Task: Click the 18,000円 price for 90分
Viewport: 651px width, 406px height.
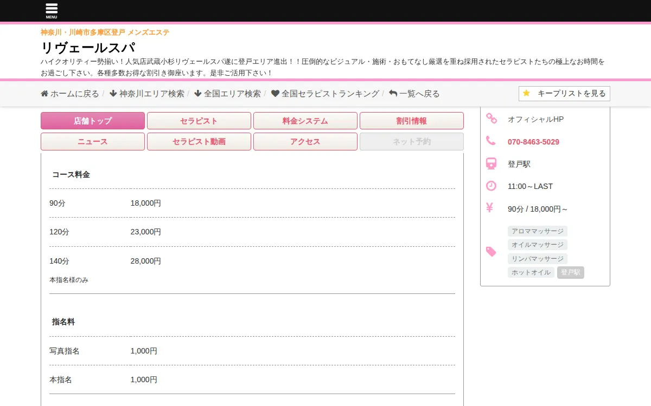Action: [x=146, y=203]
